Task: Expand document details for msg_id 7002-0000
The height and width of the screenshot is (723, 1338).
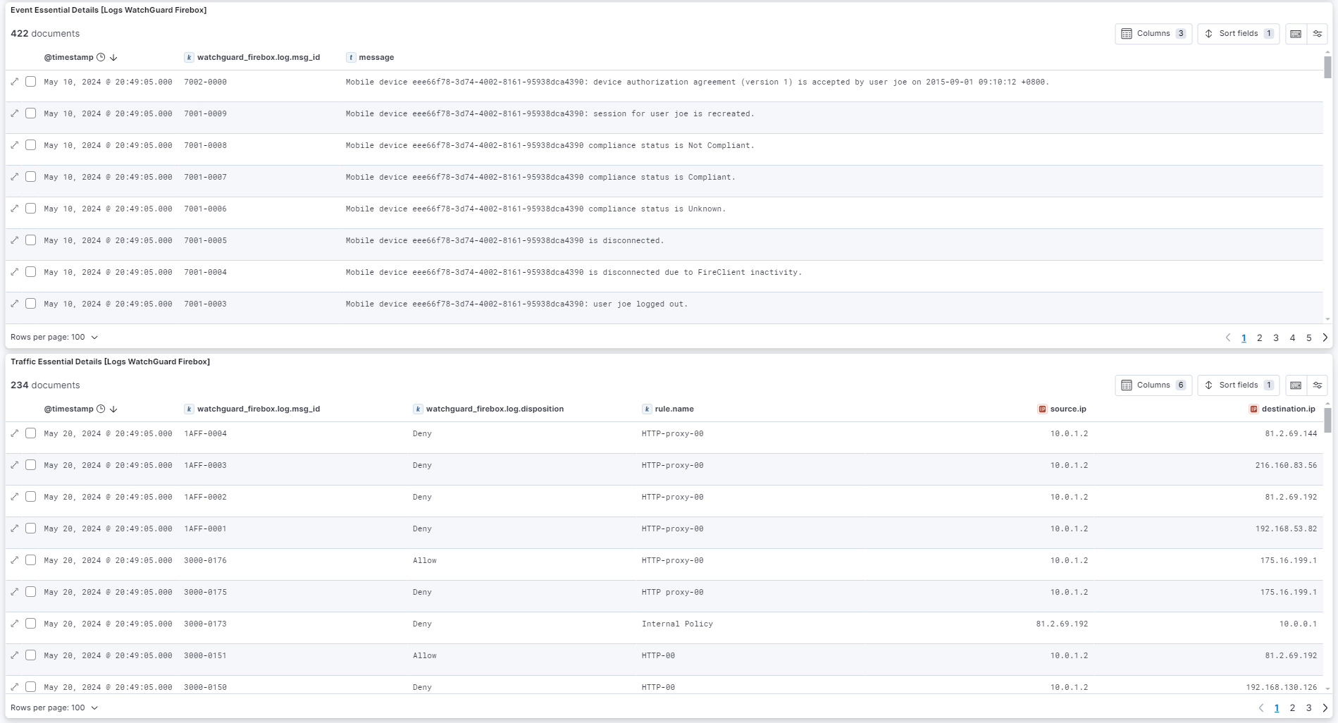Action: (14, 82)
